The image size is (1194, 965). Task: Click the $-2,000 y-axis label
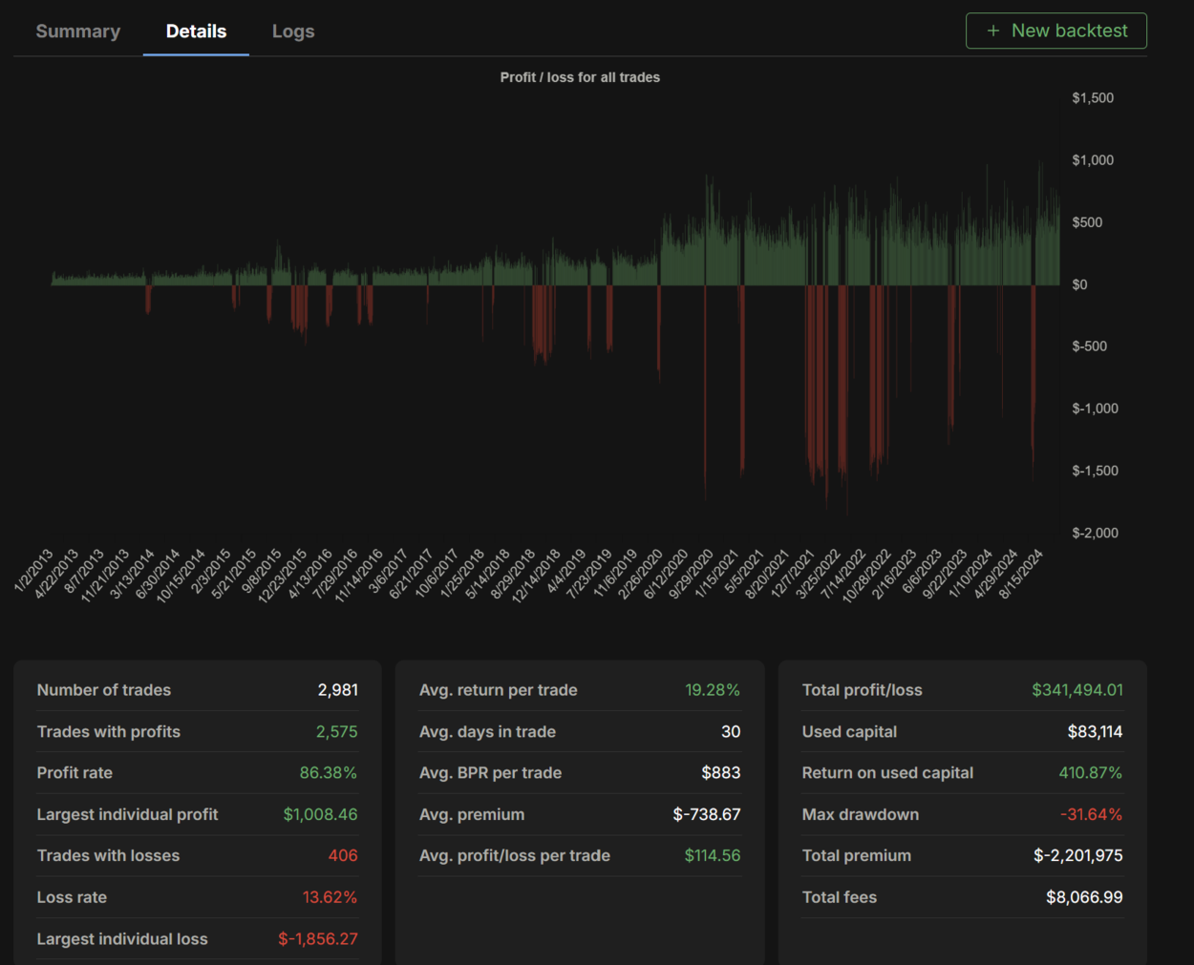pos(1095,533)
